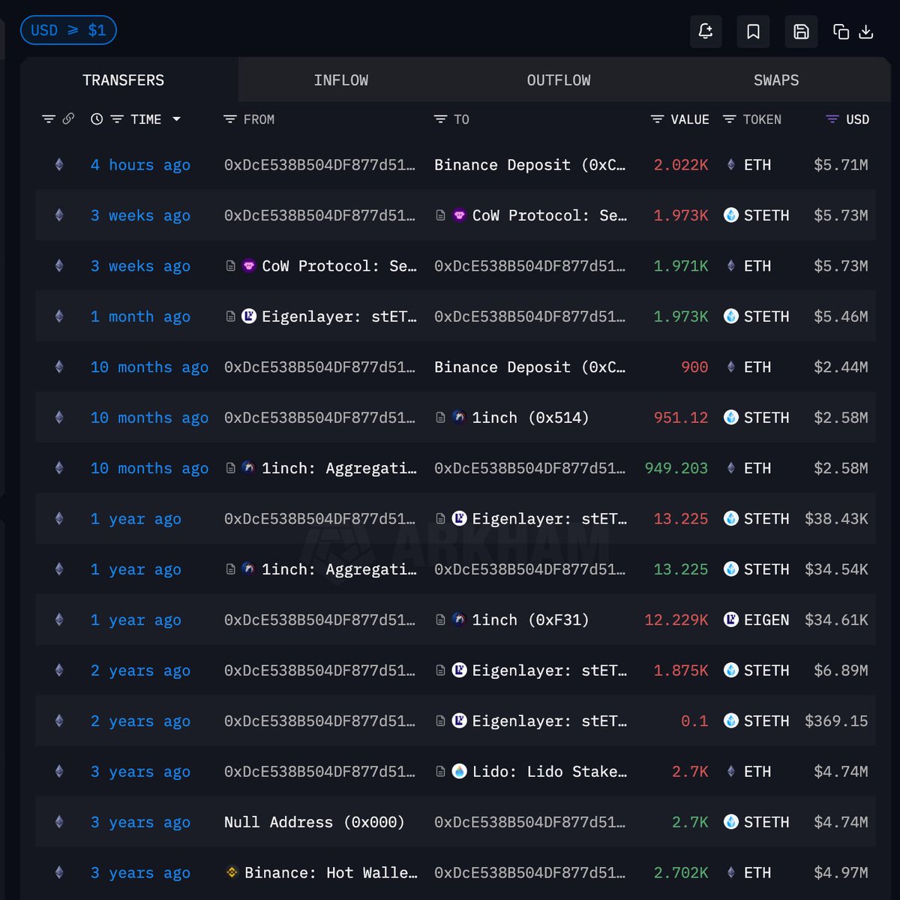Image resolution: width=900 pixels, height=900 pixels.
Task: Click Ethereum chain icon in 4 hours ago row
Action: pos(59,165)
